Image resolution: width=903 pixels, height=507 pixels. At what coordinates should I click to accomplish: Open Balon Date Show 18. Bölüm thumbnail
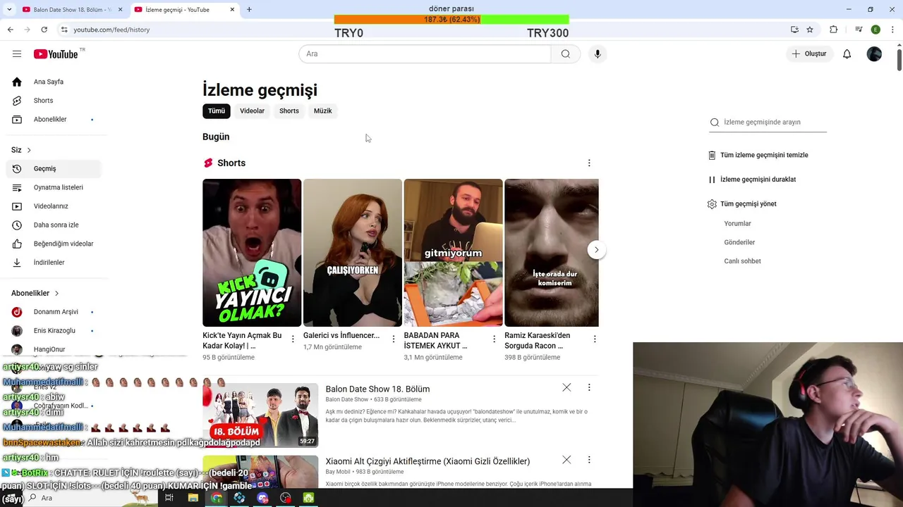(260, 415)
